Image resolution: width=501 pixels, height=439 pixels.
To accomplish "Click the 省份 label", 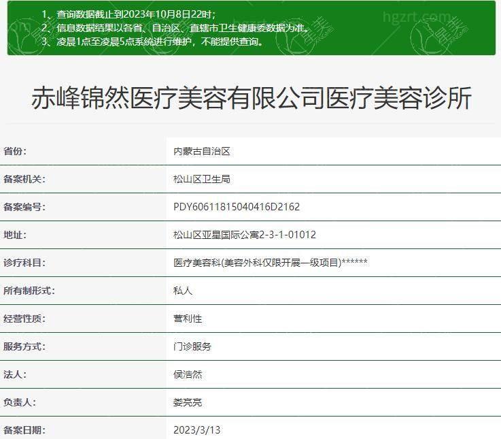I will 15,151.
